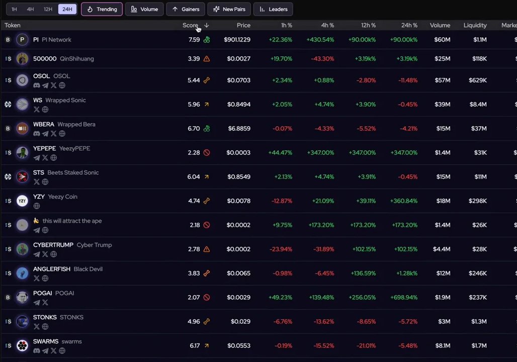Enable the 12H timeframe filter
The image size is (517, 362).
48,9
